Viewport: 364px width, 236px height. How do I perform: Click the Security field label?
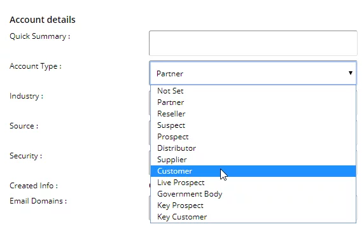point(25,156)
